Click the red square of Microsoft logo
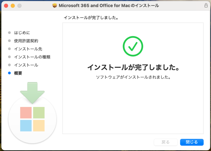 [26, 113]
